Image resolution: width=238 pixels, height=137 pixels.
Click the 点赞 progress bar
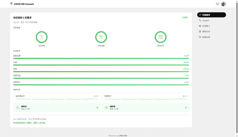[101, 65]
